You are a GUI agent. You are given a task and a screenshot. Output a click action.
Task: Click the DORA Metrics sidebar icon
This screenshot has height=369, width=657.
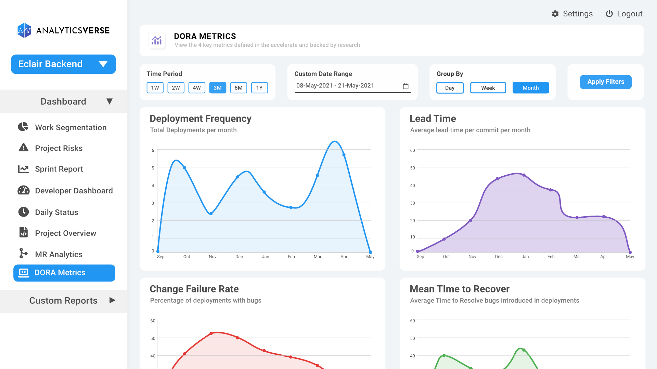click(24, 273)
